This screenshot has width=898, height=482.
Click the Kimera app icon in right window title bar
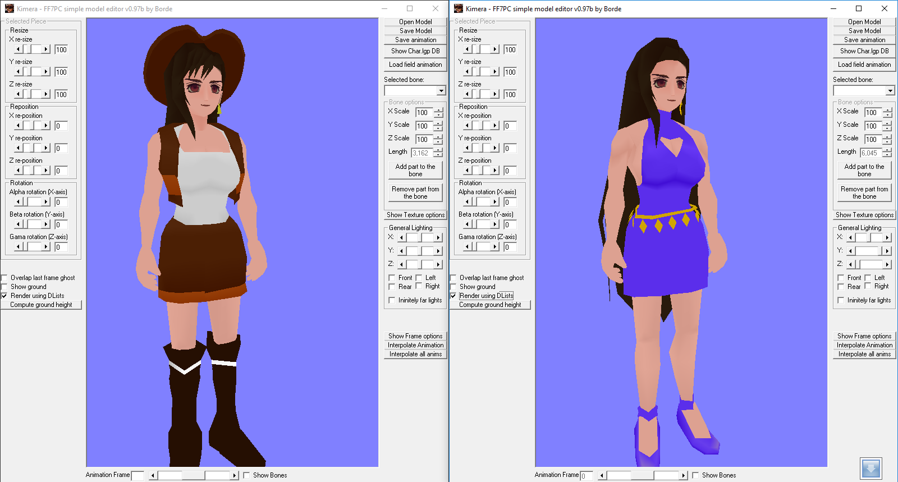click(x=459, y=8)
